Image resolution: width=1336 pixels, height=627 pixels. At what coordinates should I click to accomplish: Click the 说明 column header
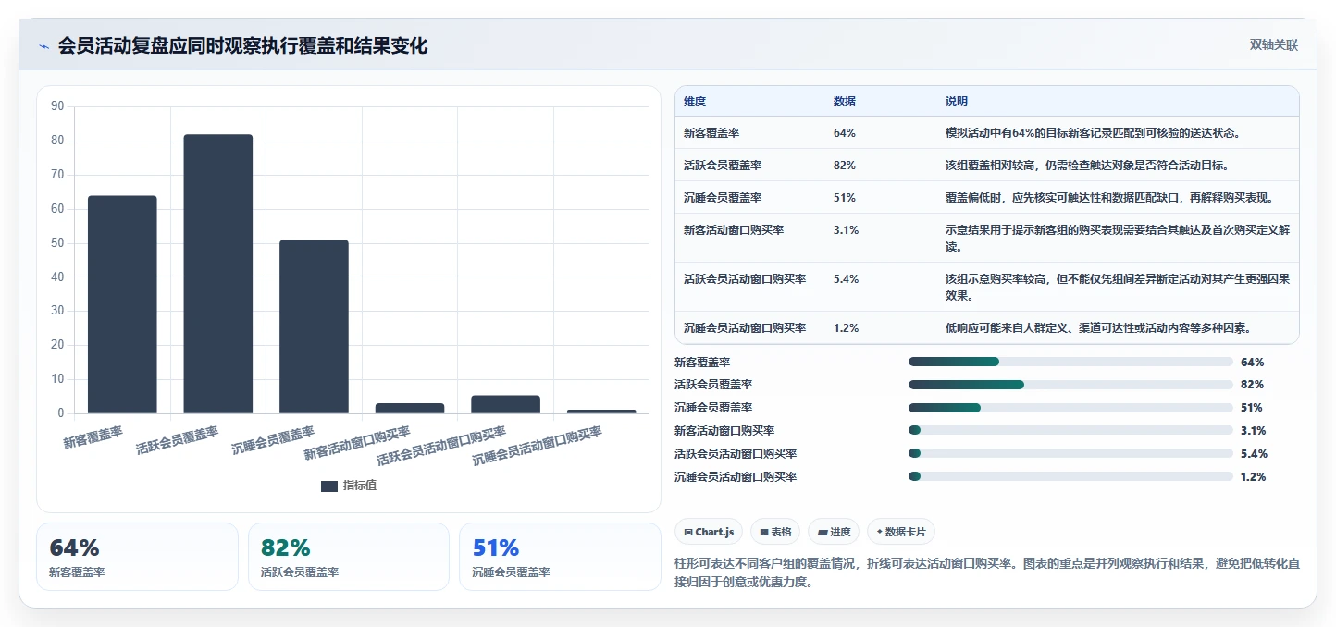pyautogui.click(x=957, y=101)
